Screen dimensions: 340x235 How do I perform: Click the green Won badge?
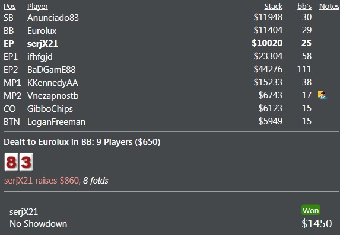(x=310, y=210)
